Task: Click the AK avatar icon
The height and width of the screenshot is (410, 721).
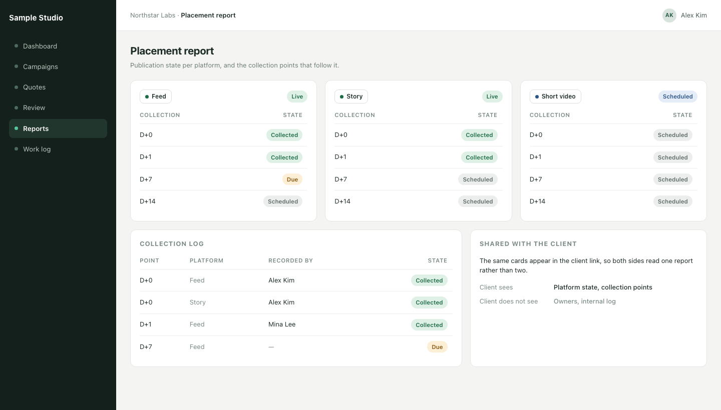Action: (669, 15)
